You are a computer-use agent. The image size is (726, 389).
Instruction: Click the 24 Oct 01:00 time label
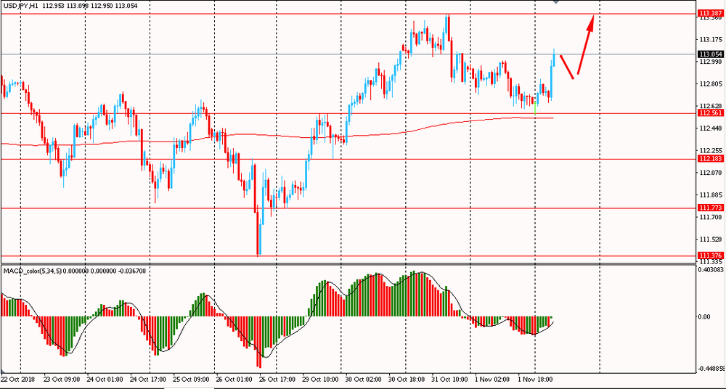(x=105, y=379)
